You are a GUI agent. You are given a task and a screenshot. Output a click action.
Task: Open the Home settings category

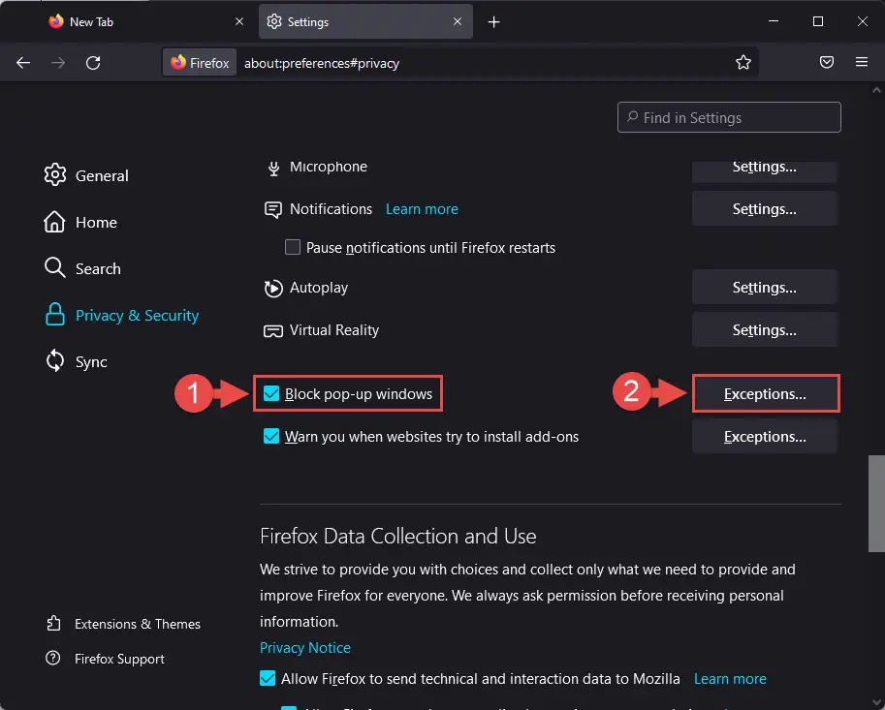click(x=80, y=222)
